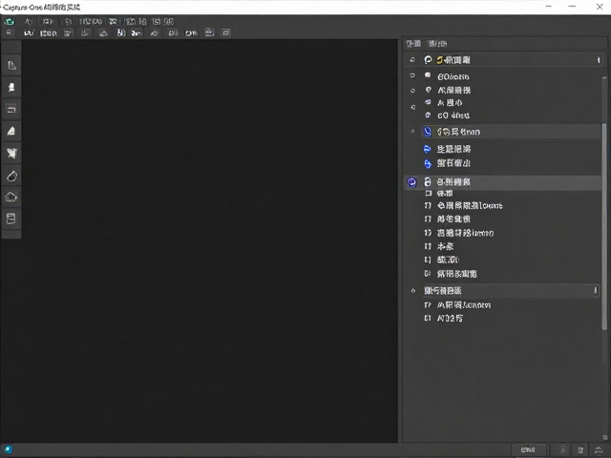Screen dimensions: 611x458
Task: Click the padlock icon in highlighted row
Action: [x=428, y=181]
